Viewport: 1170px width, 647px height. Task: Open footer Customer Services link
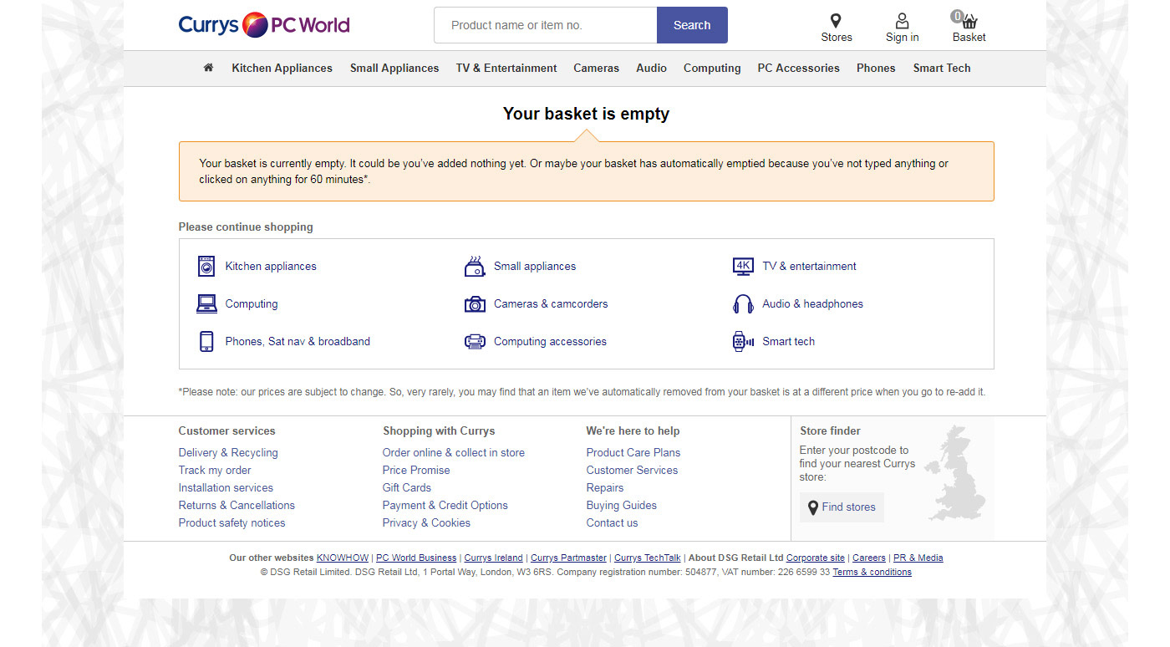(x=632, y=471)
